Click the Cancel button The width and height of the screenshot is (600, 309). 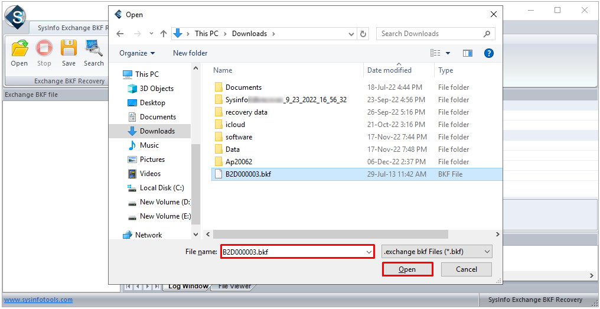(x=467, y=269)
